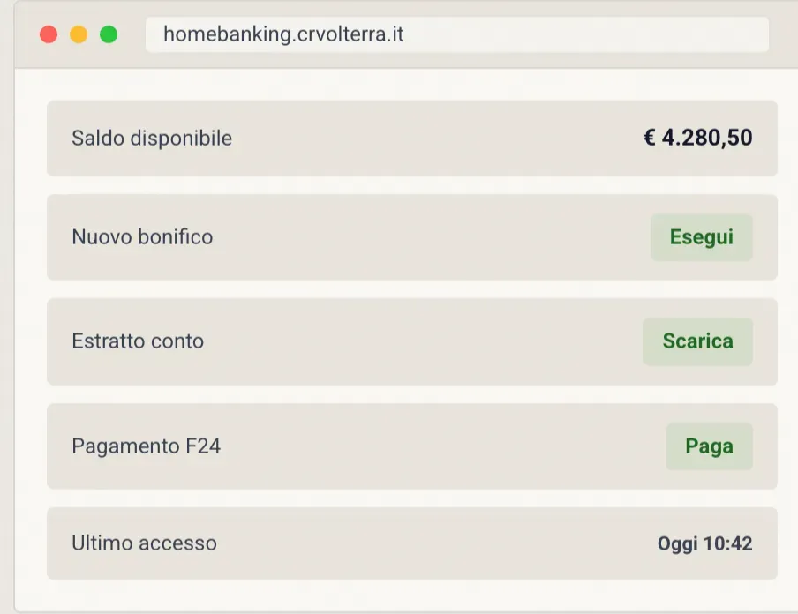Click the Nuovo bonifico label text
The width and height of the screenshot is (798, 614).
coord(142,237)
